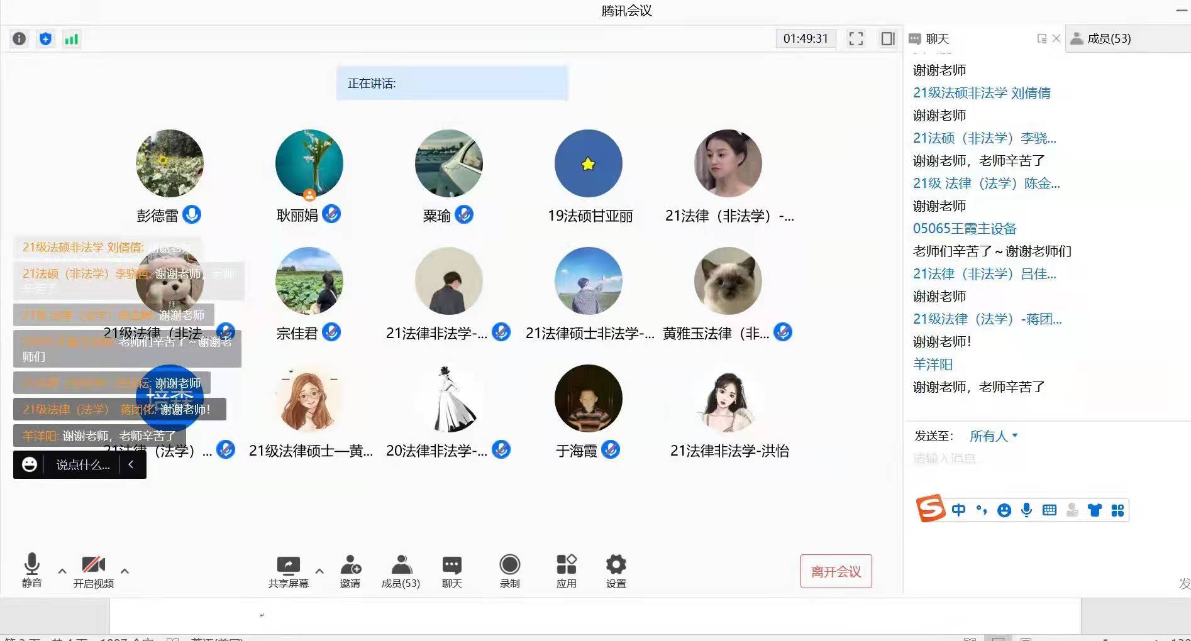This screenshot has width=1191, height=641.
Task: Expand the screen share options arrow
Action: click(x=319, y=571)
